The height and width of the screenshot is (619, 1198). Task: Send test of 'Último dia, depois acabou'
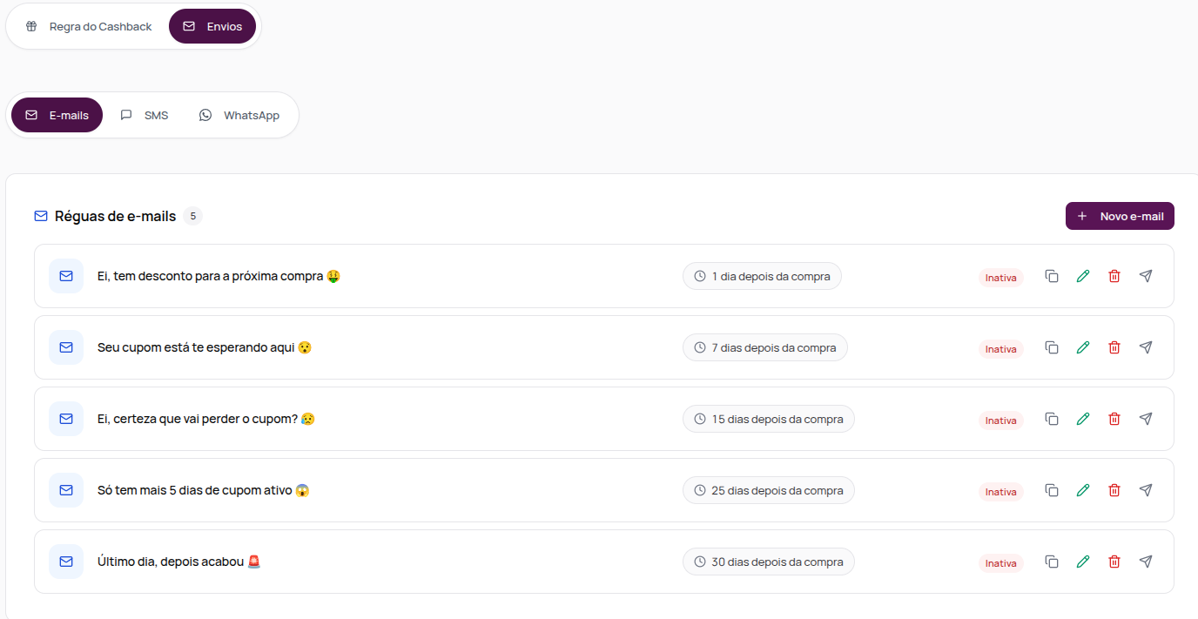(1146, 562)
